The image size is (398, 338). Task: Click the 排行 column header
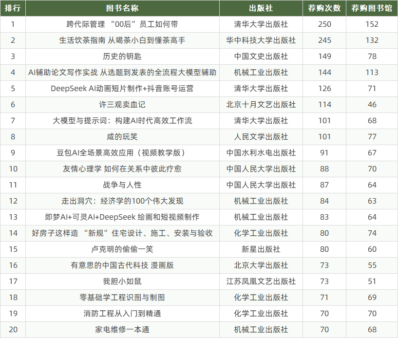tap(13, 8)
